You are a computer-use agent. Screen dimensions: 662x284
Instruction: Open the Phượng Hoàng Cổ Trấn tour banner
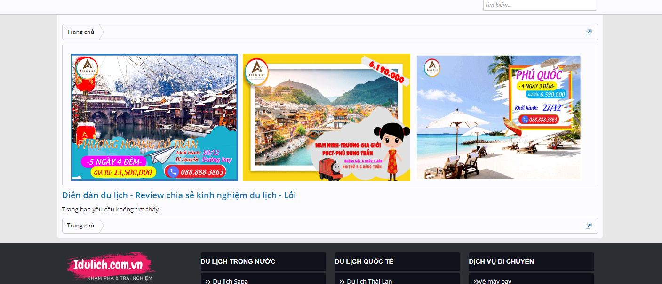click(154, 117)
